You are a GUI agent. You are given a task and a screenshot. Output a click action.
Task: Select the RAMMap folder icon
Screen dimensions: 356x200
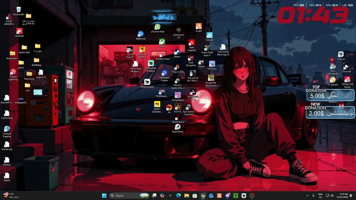(x=36, y=62)
